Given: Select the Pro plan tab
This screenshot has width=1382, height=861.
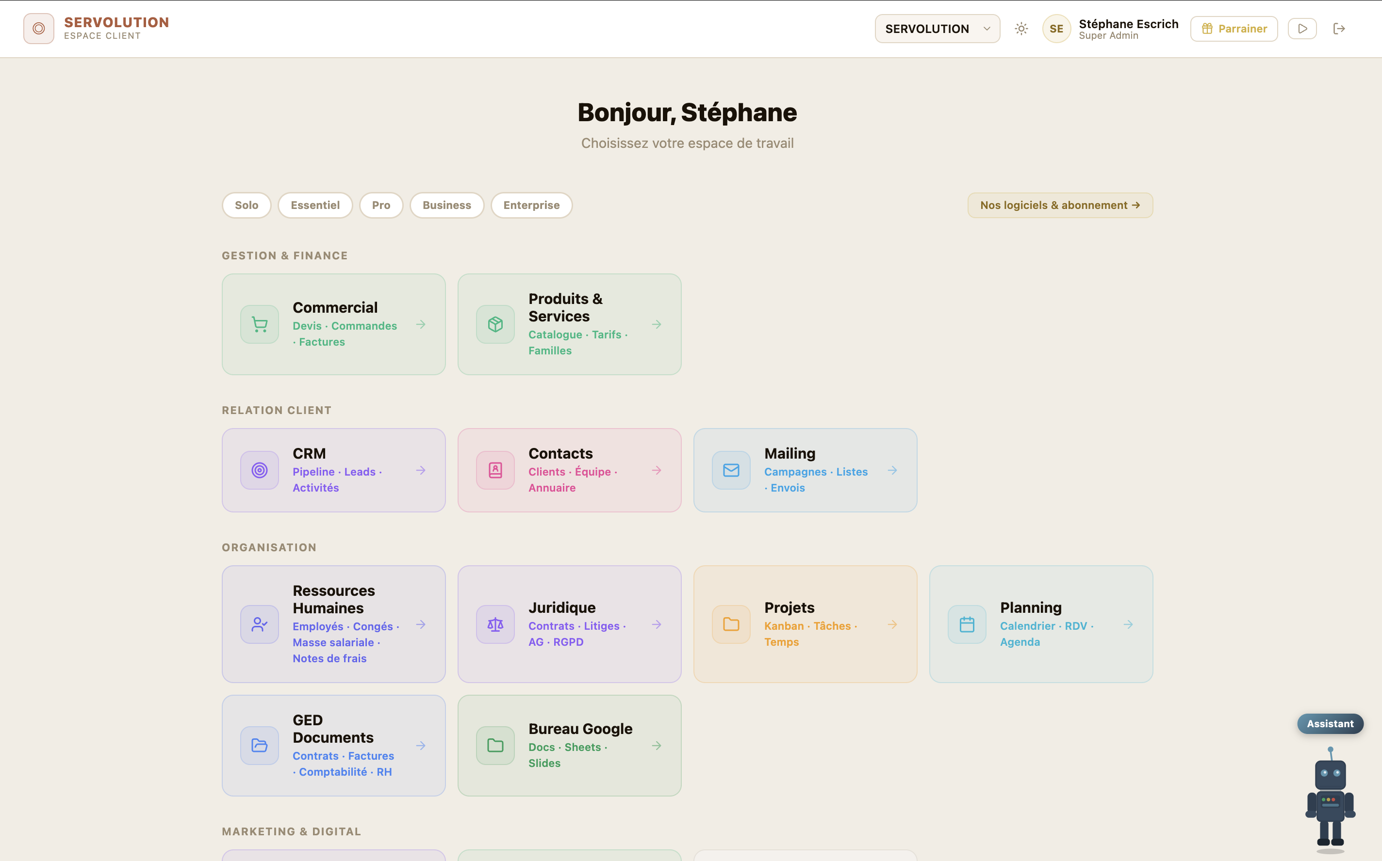Looking at the screenshot, I should point(381,205).
